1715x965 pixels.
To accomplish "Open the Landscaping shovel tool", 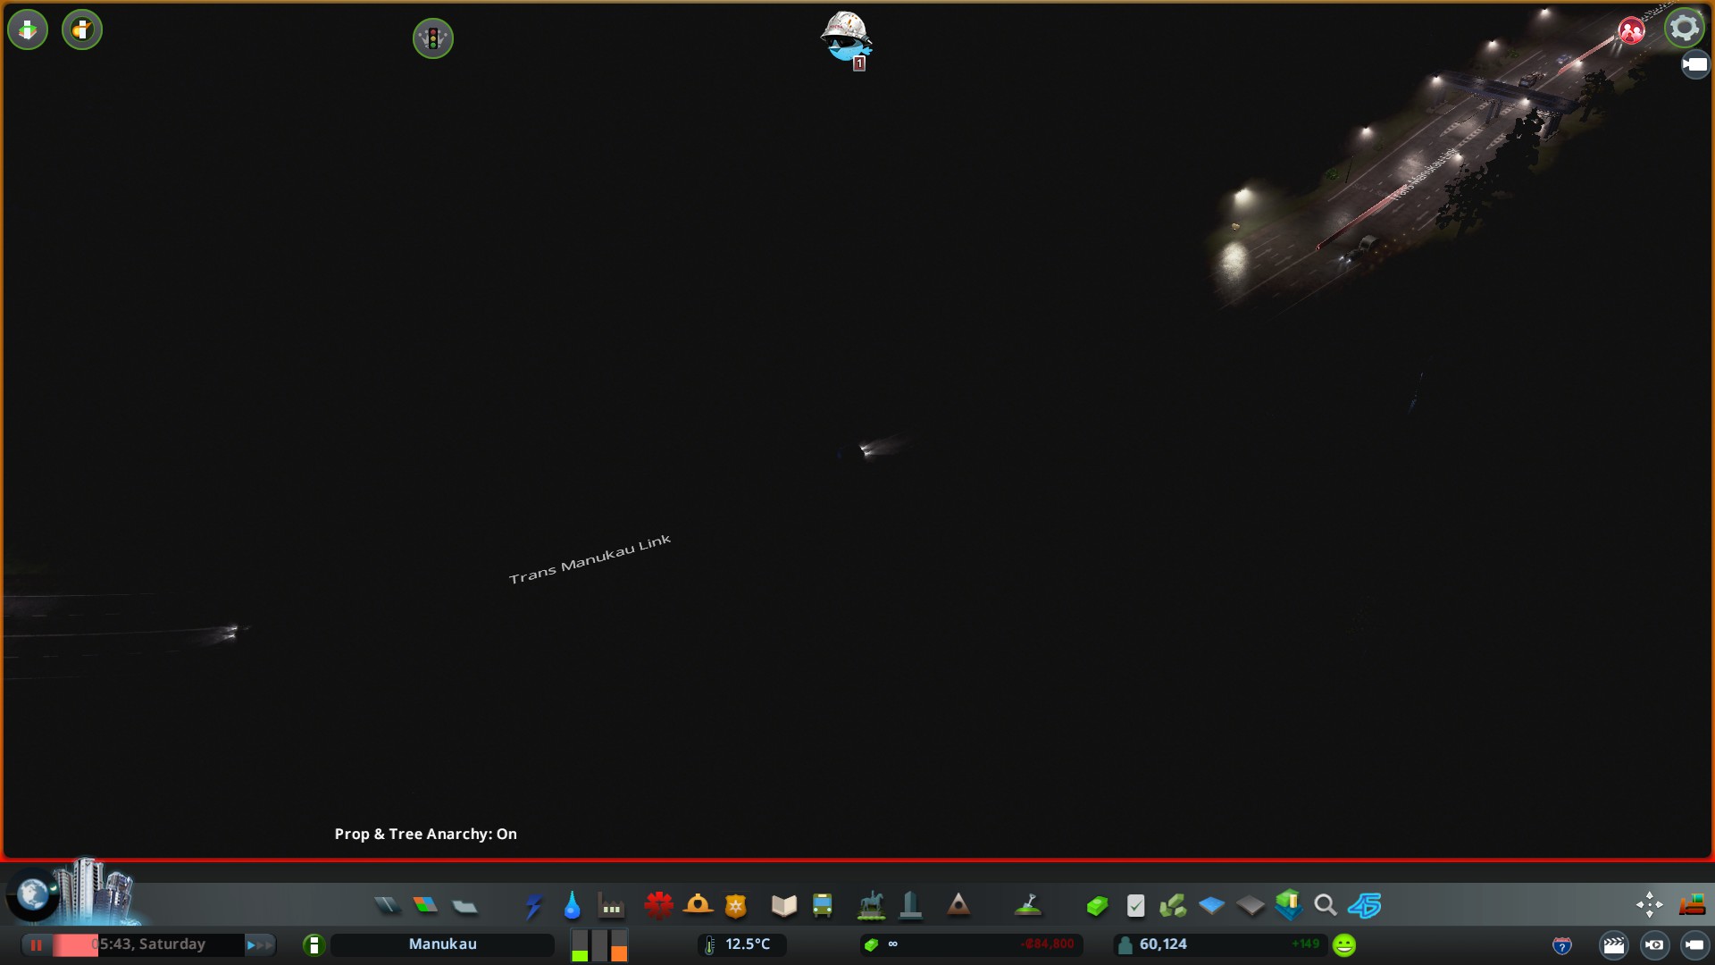I will (1028, 906).
